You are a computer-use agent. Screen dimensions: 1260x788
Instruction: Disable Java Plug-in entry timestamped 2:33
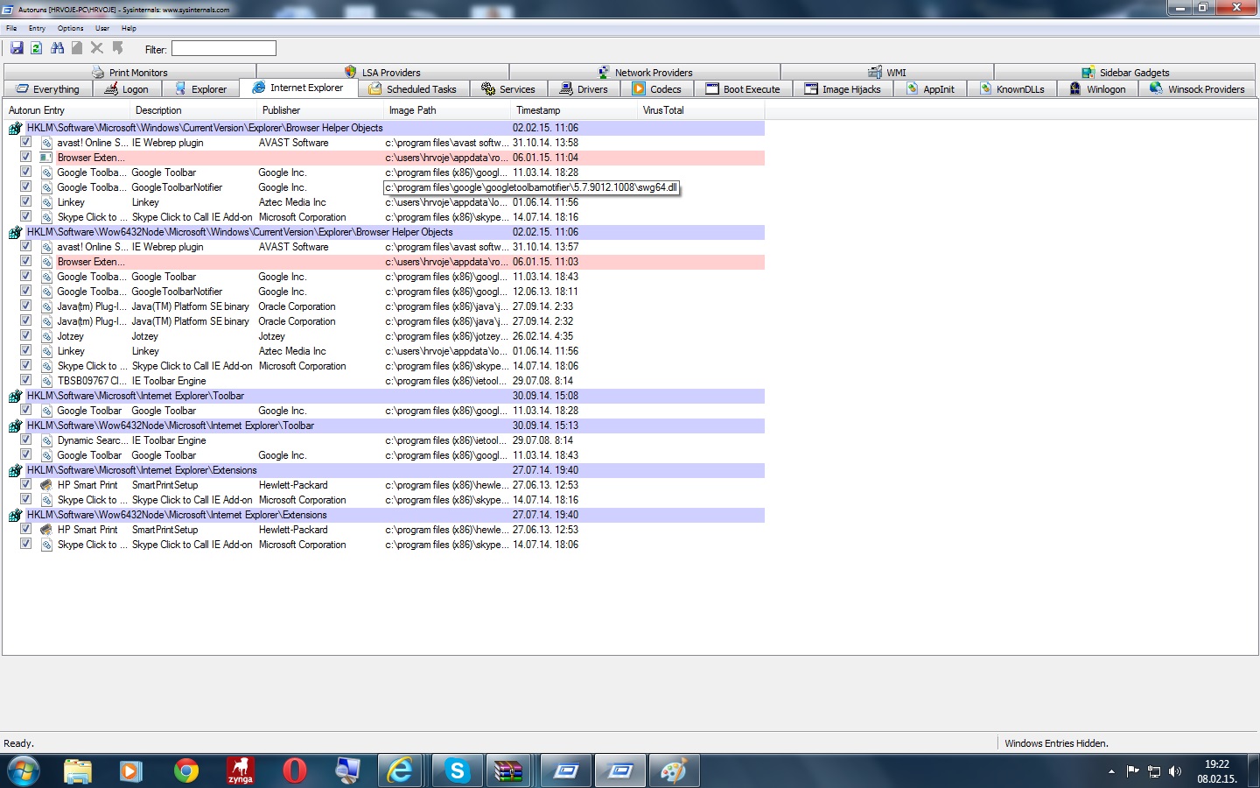tap(26, 306)
